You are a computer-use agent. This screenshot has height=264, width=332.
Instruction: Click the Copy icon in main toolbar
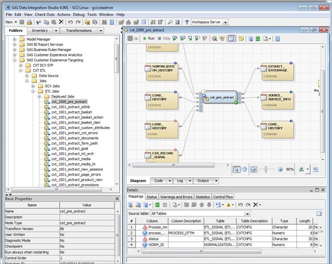46,22
